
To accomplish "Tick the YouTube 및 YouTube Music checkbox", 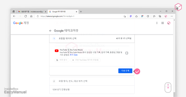I will pyautogui.click(x=127, y=53).
